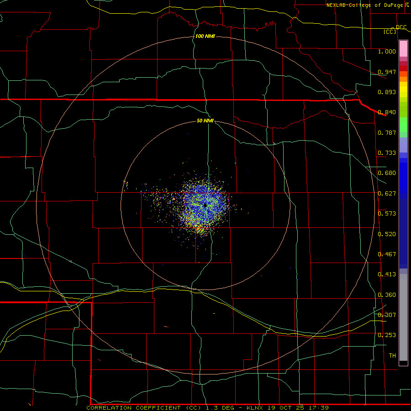This screenshot has height=411, width=411.
Task: Click the 0.840 scale value
Action: click(387, 112)
